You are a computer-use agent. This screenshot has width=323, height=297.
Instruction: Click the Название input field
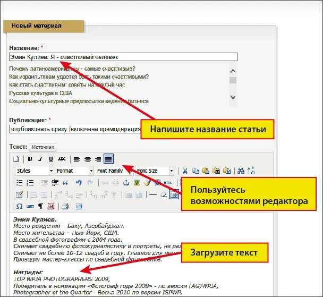pos(123,57)
